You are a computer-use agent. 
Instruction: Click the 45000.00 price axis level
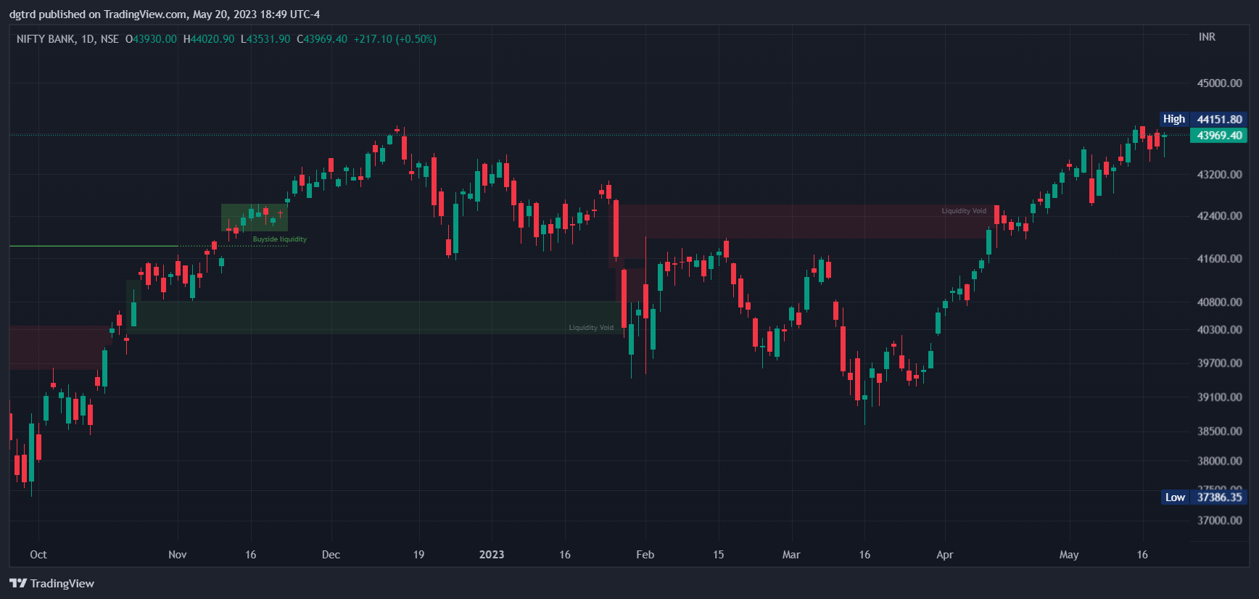click(x=1219, y=83)
